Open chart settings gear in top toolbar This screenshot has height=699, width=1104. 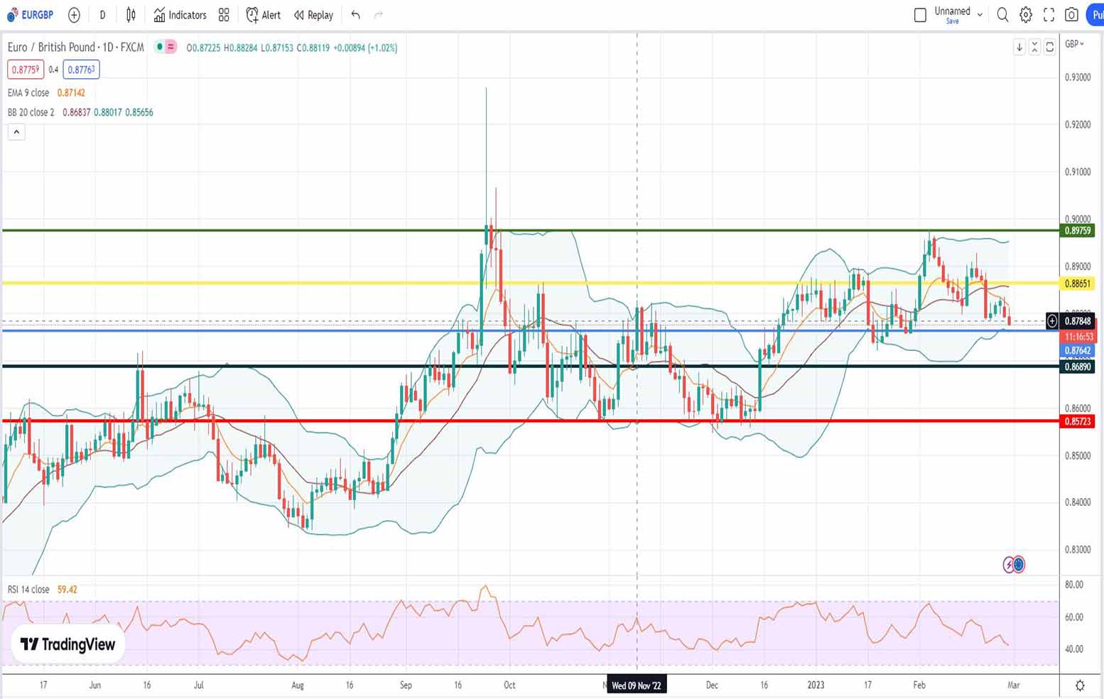pyautogui.click(x=1025, y=15)
